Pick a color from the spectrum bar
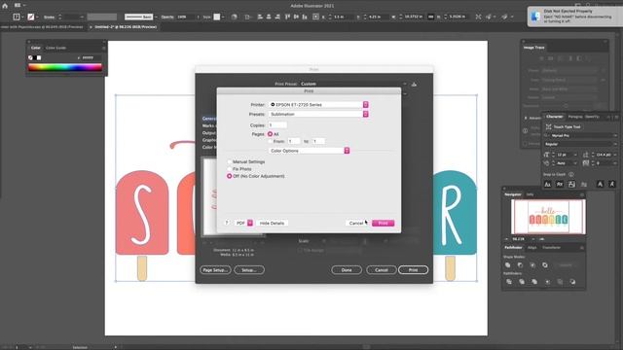623x350 pixels. [65, 67]
